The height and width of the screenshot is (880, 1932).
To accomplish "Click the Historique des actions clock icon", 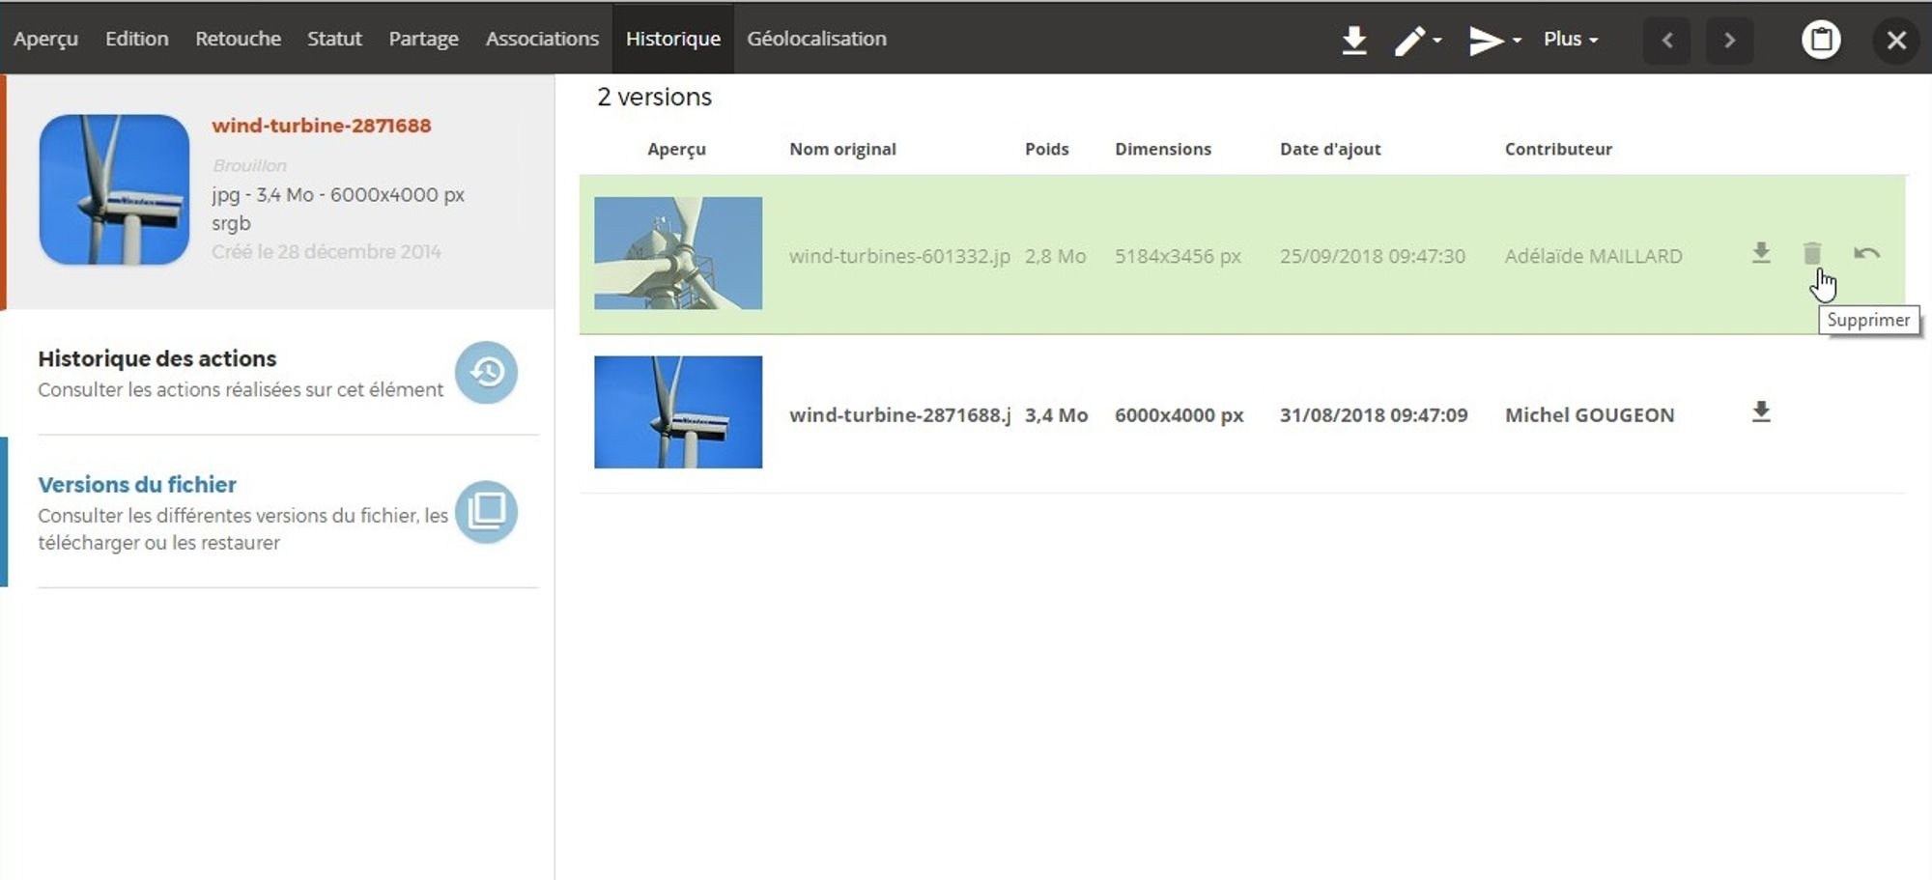I will [486, 372].
